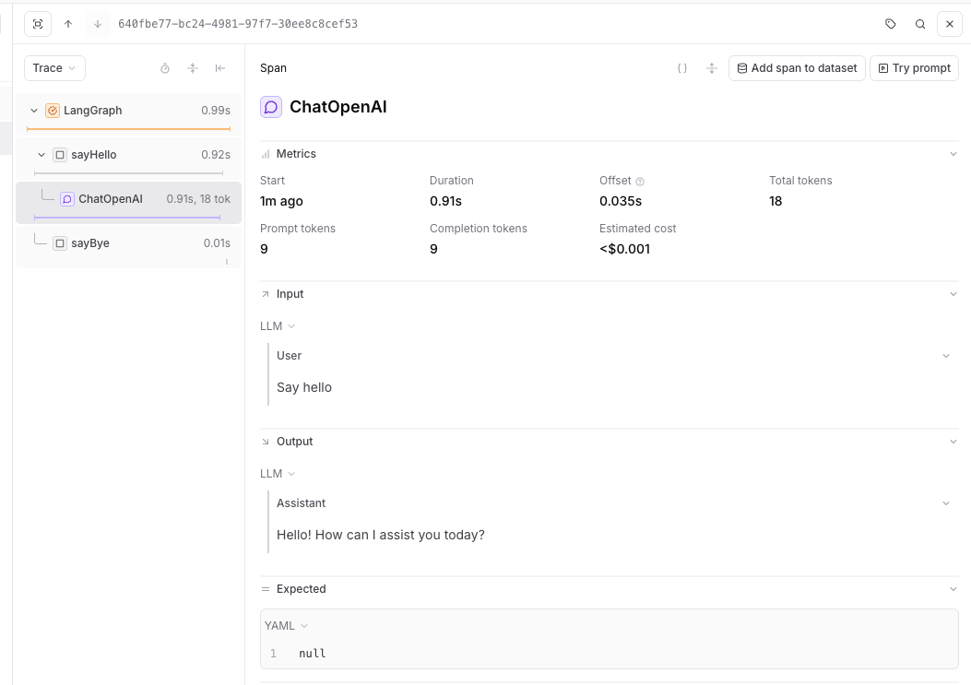The height and width of the screenshot is (685, 971).
Task: Click the Total tokens value 18
Action: 776,201
